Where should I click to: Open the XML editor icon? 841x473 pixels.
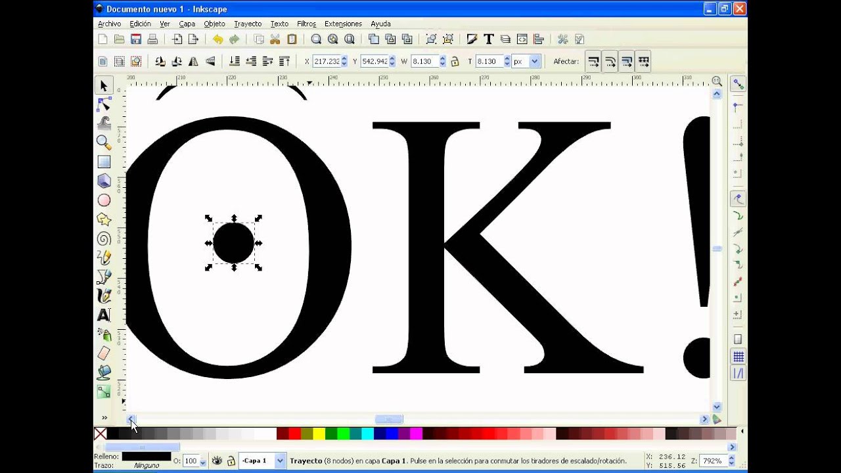[x=522, y=39]
